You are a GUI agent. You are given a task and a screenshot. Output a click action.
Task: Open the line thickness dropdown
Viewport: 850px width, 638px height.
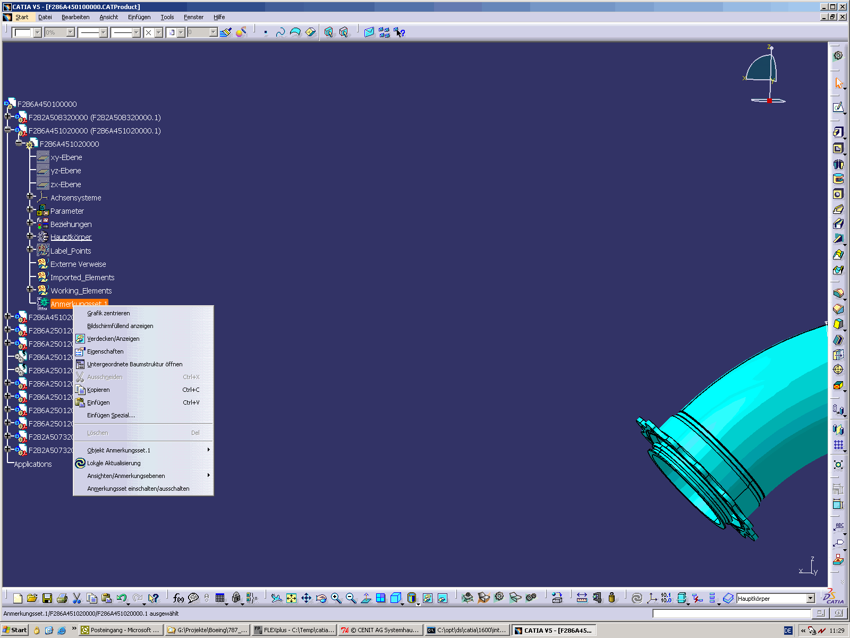tap(103, 32)
